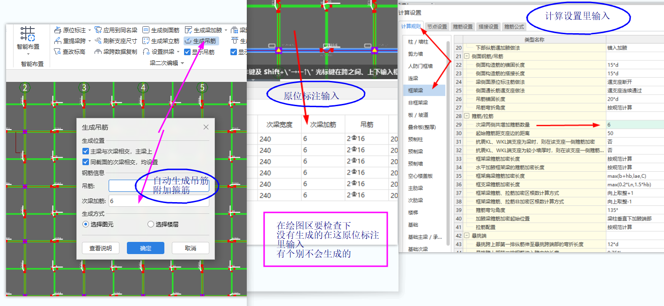Click the 次梁加筋 column header

coord(323,124)
